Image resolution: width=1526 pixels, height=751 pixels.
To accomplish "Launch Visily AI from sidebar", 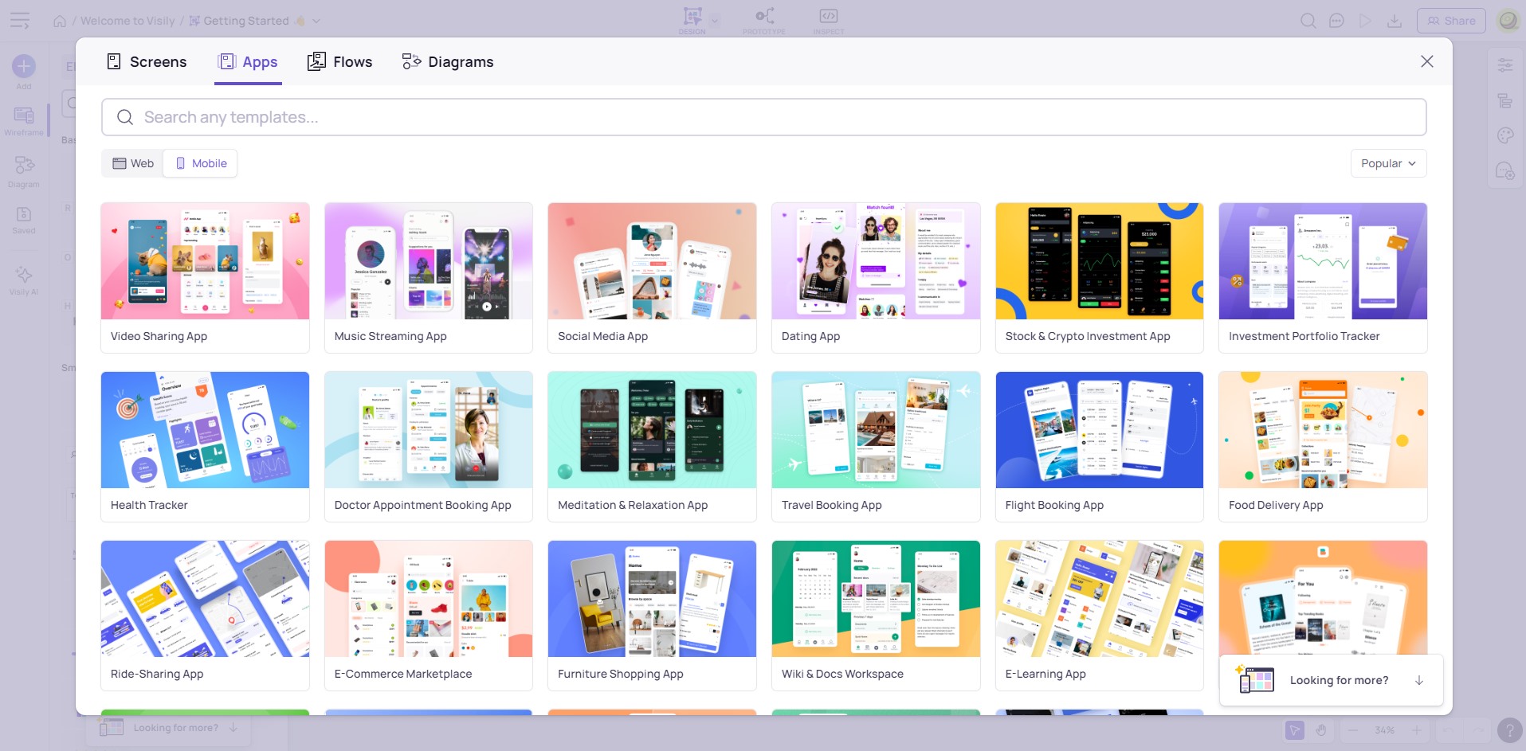I will (24, 280).
